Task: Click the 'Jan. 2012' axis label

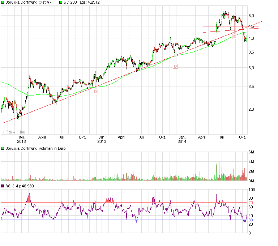Action: tap(21, 139)
